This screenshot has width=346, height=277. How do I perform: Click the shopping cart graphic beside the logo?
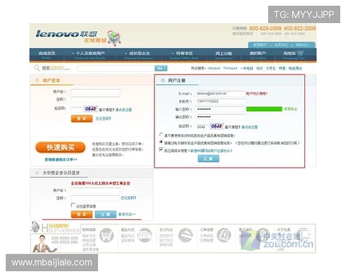pyautogui.click(x=114, y=38)
